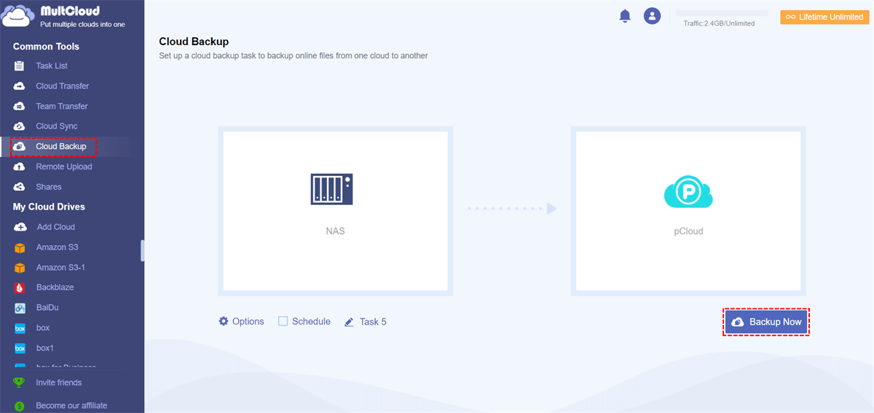Open notifications bell icon
The width and height of the screenshot is (874, 413).
click(x=625, y=16)
